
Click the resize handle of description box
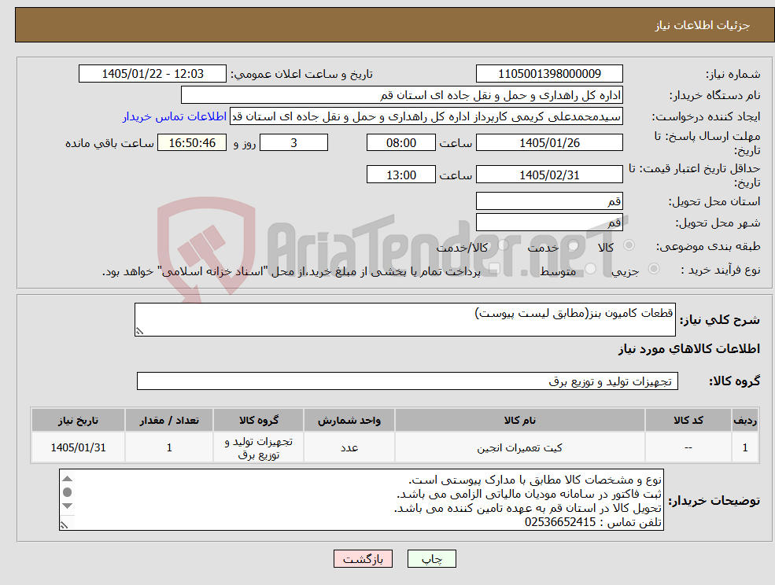[x=139, y=332]
